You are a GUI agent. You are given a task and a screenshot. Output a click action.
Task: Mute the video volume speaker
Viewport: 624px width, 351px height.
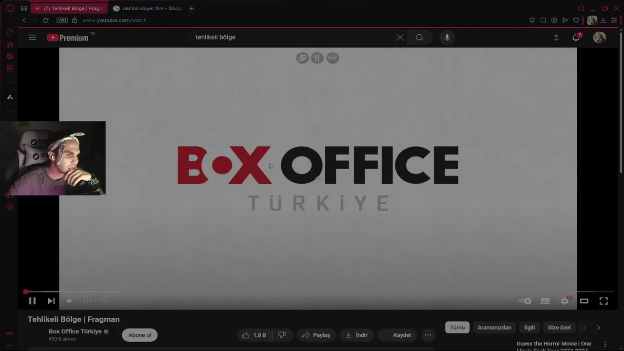pyautogui.click(x=69, y=301)
